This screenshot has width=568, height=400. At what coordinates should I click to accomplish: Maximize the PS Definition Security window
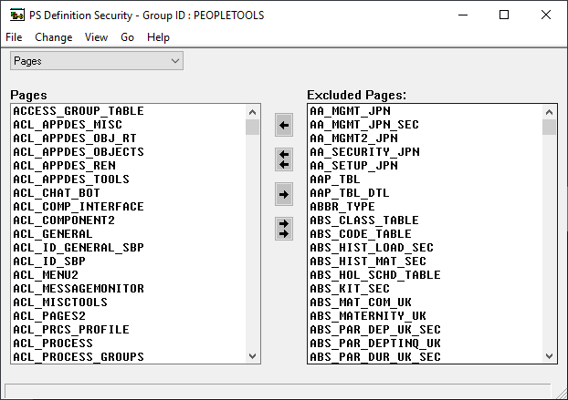(504, 15)
